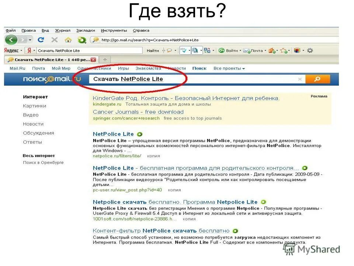Click the star bookmarks icon in Yandex bar
The image size is (354, 266).
pyautogui.click(x=284, y=51)
